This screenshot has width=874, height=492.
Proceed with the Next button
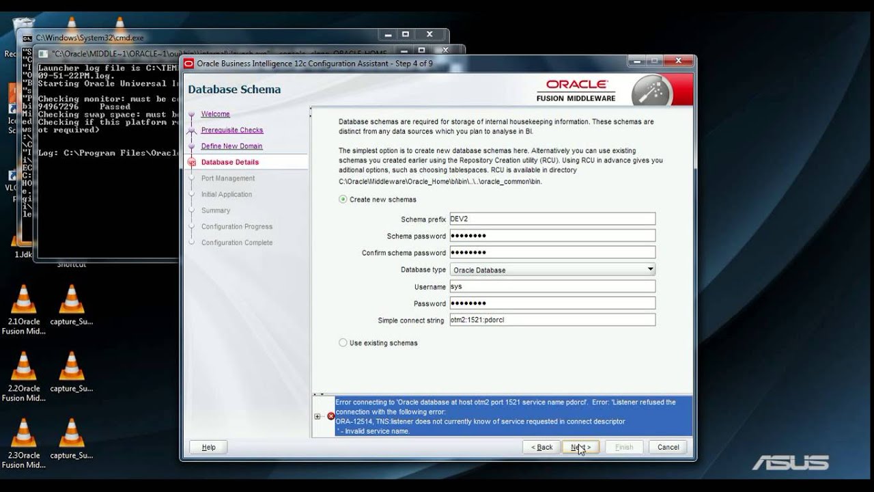click(580, 448)
